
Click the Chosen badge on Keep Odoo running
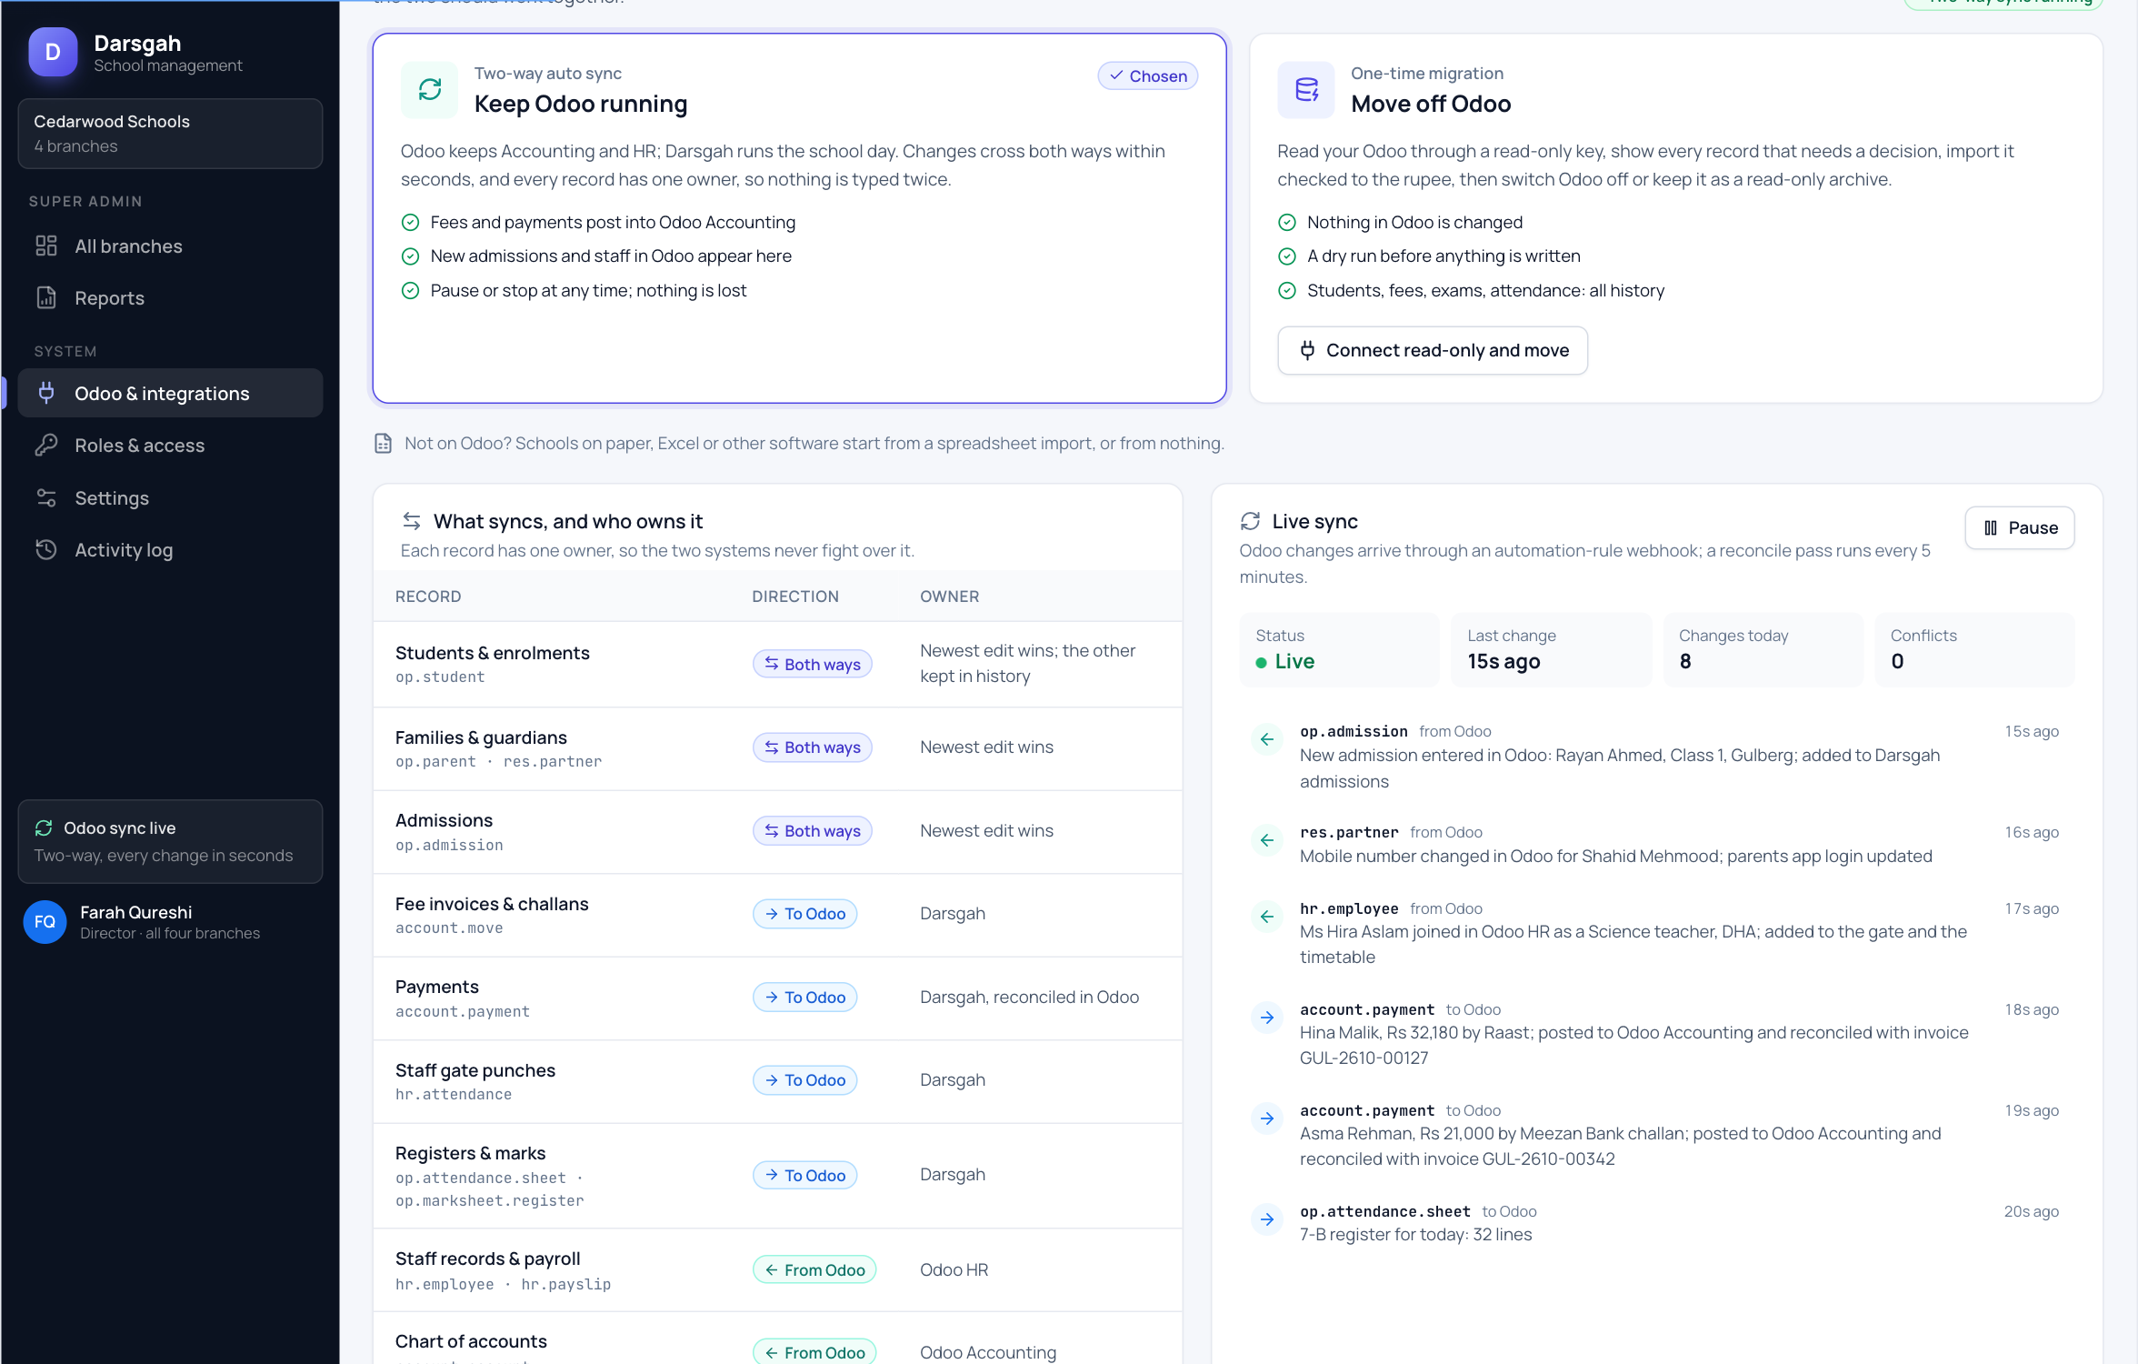pos(1148,76)
